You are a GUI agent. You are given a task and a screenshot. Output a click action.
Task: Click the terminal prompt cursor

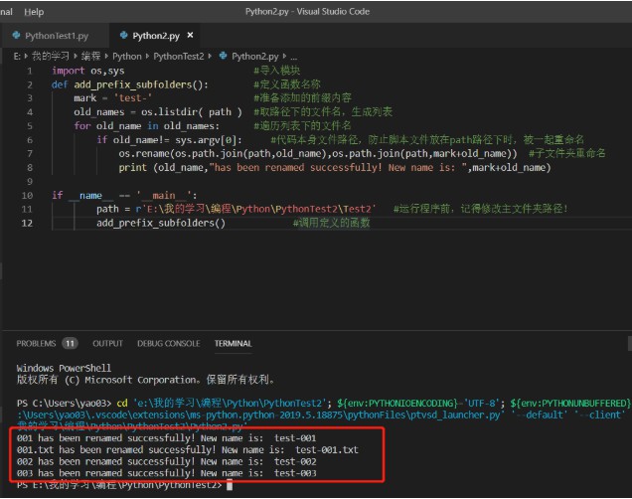[x=230, y=485]
